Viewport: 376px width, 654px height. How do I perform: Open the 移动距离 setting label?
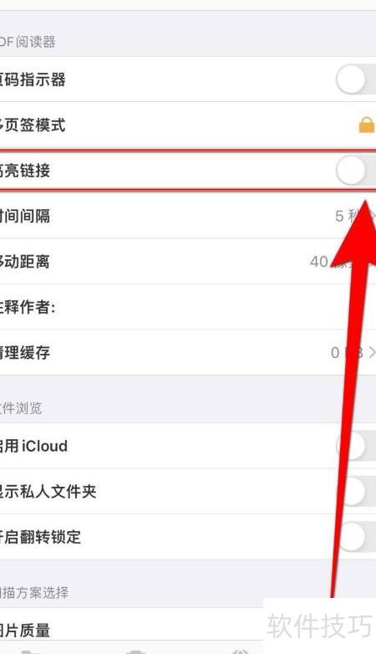coord(25,262)
